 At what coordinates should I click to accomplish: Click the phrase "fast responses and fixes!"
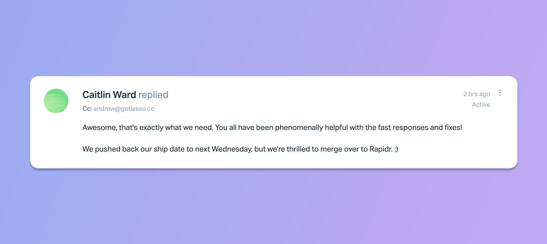420,128
